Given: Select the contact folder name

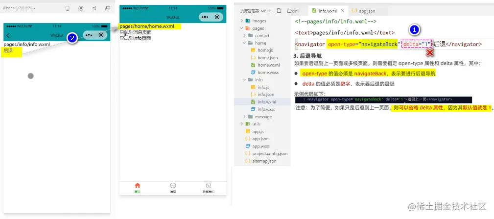Looking at the screenshot, I should coord(262,36).
